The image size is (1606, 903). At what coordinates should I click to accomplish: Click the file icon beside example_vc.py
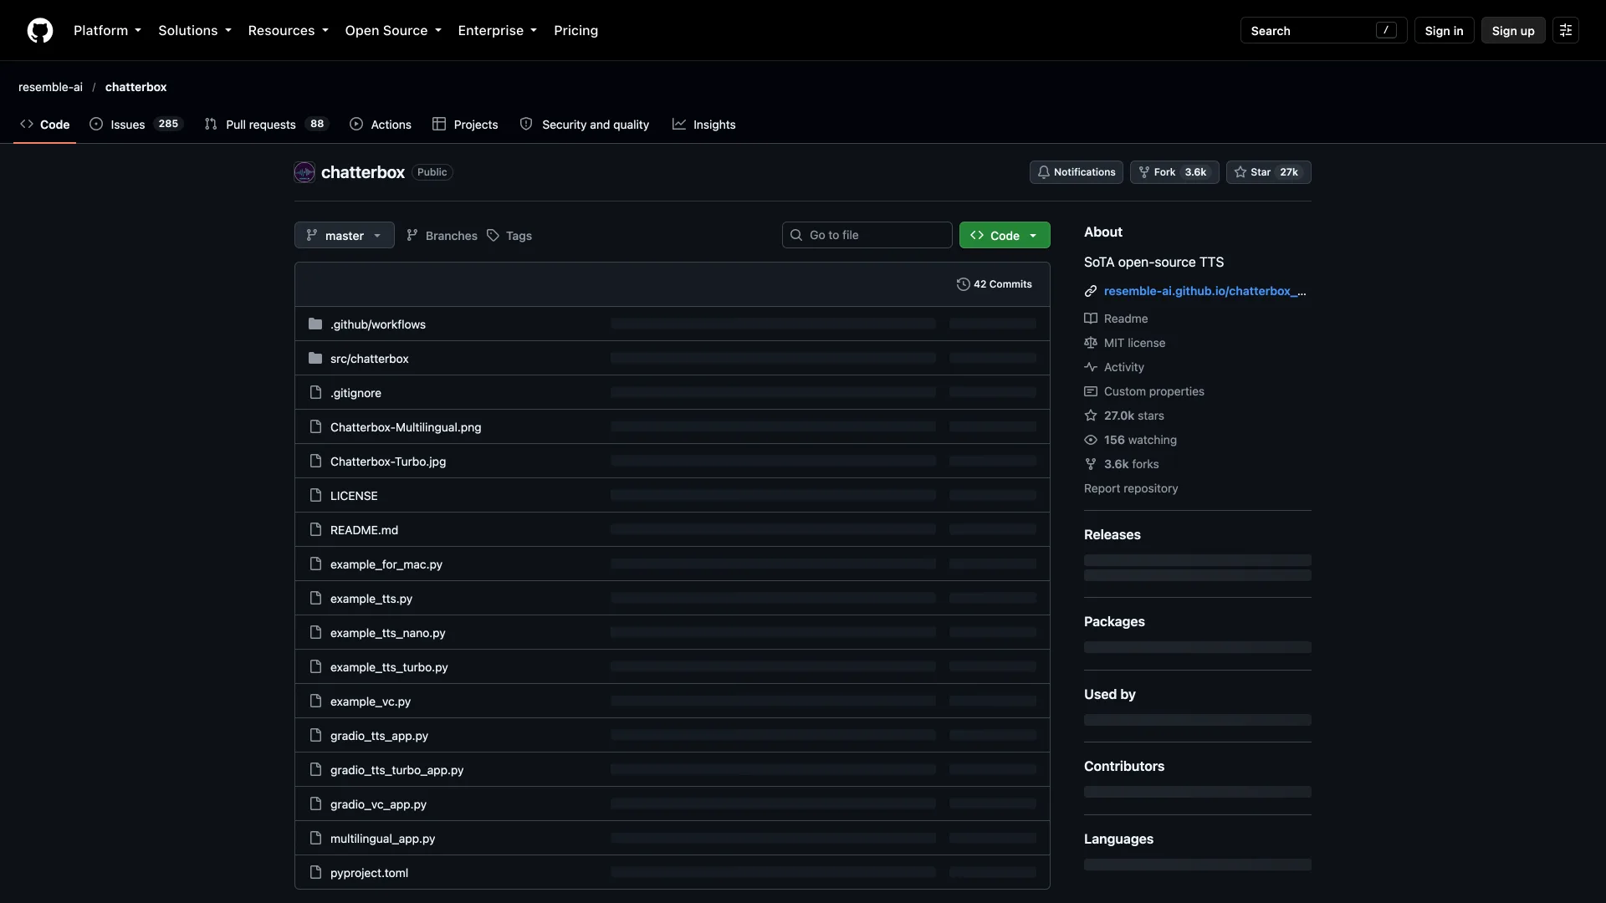315,701
